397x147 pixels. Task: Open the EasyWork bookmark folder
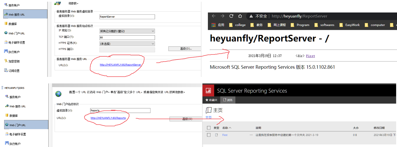tap(350, 25)
